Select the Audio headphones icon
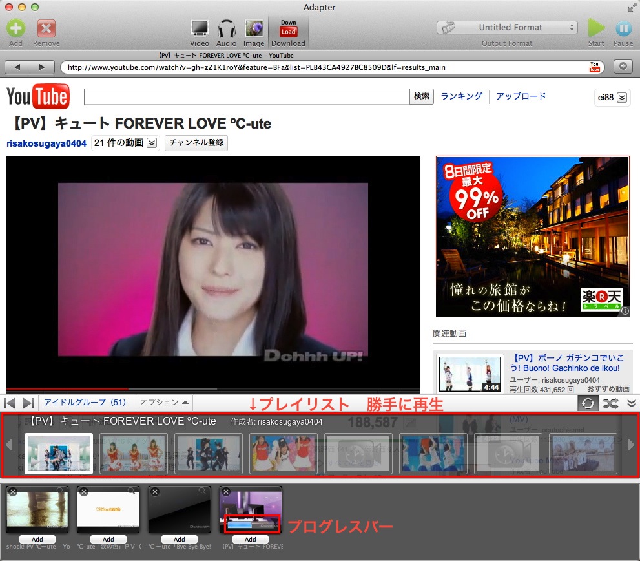This screenshot has width=640, height=561. coord(227,28)
